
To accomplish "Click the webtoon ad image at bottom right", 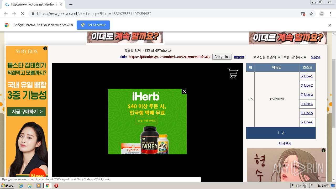I will coord(287,165).
